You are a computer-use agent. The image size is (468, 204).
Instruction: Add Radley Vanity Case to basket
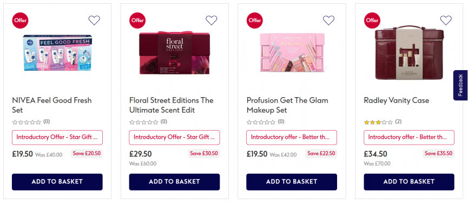point(409,182)
